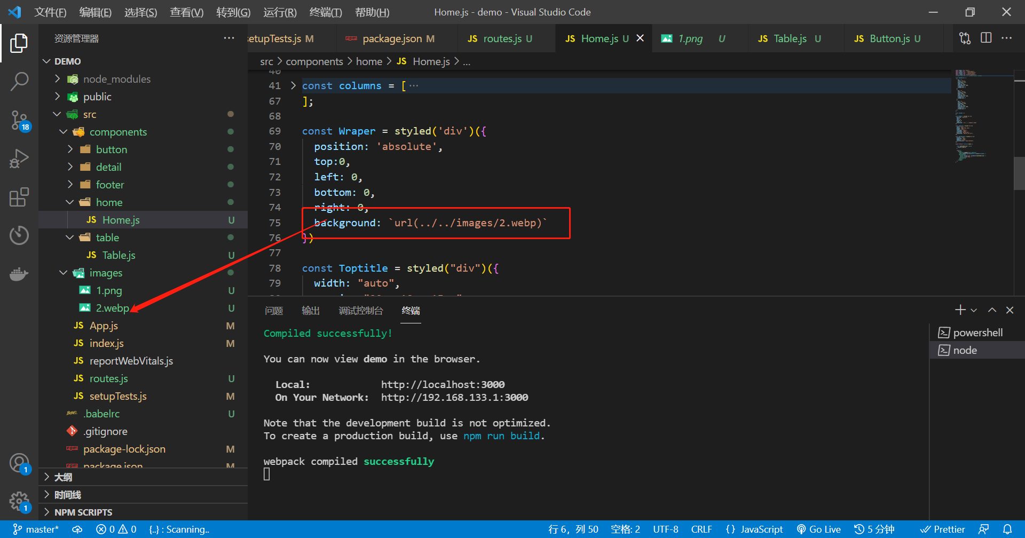Click the synchronize changes cloud icon

coord(77,529)
